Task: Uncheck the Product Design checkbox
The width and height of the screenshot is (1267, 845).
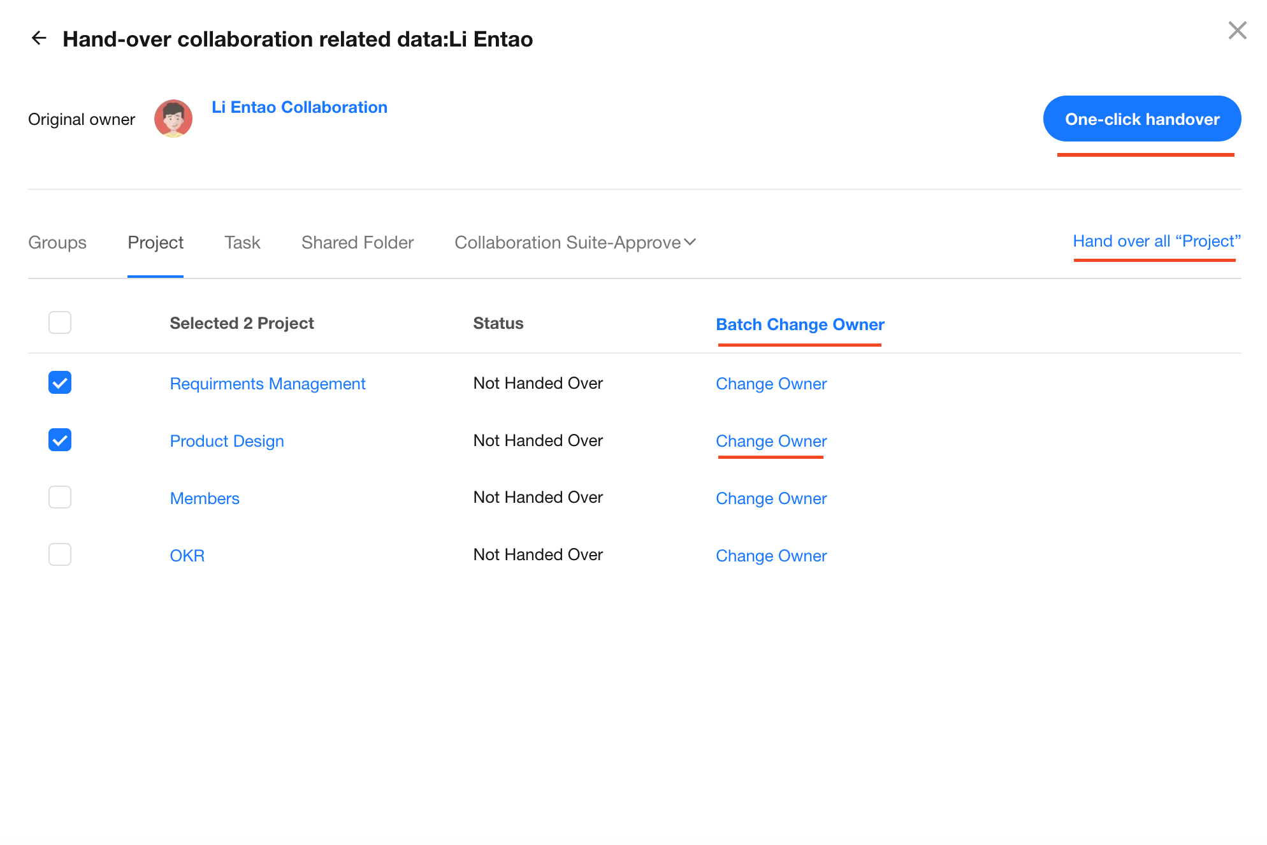Action: coord(60,440)
